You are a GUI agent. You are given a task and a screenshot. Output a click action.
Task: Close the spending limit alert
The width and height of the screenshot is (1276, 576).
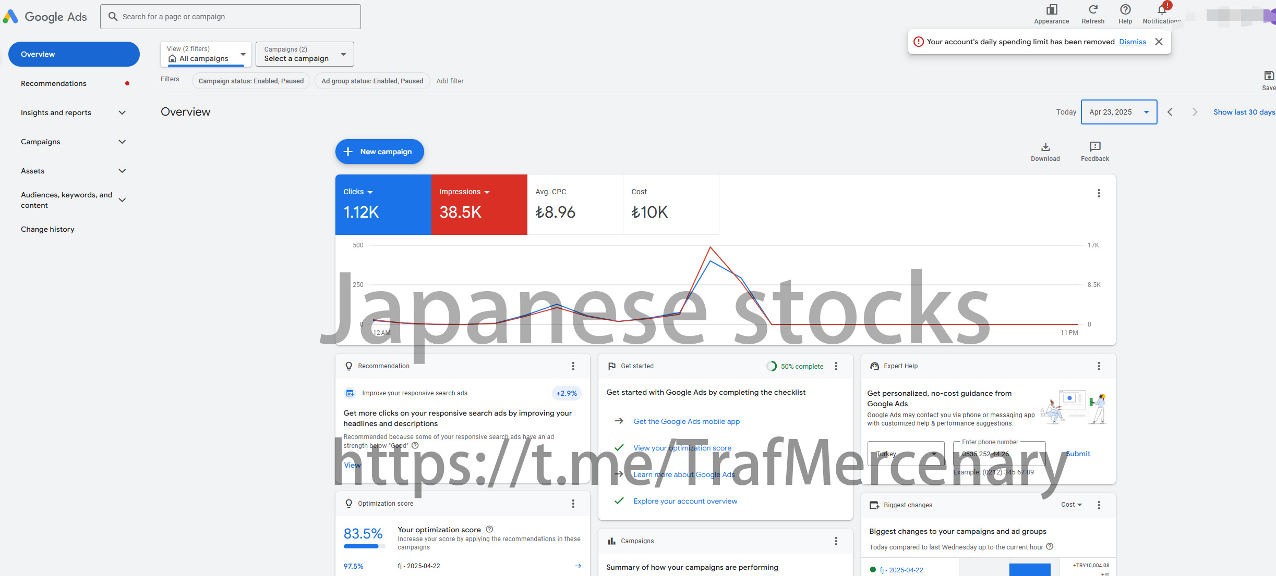(1159, 42)
